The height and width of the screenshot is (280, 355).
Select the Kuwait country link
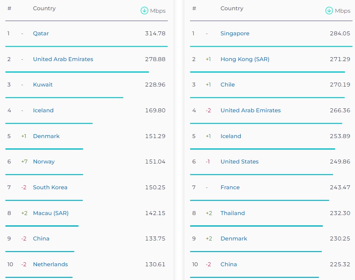[43, 85]
